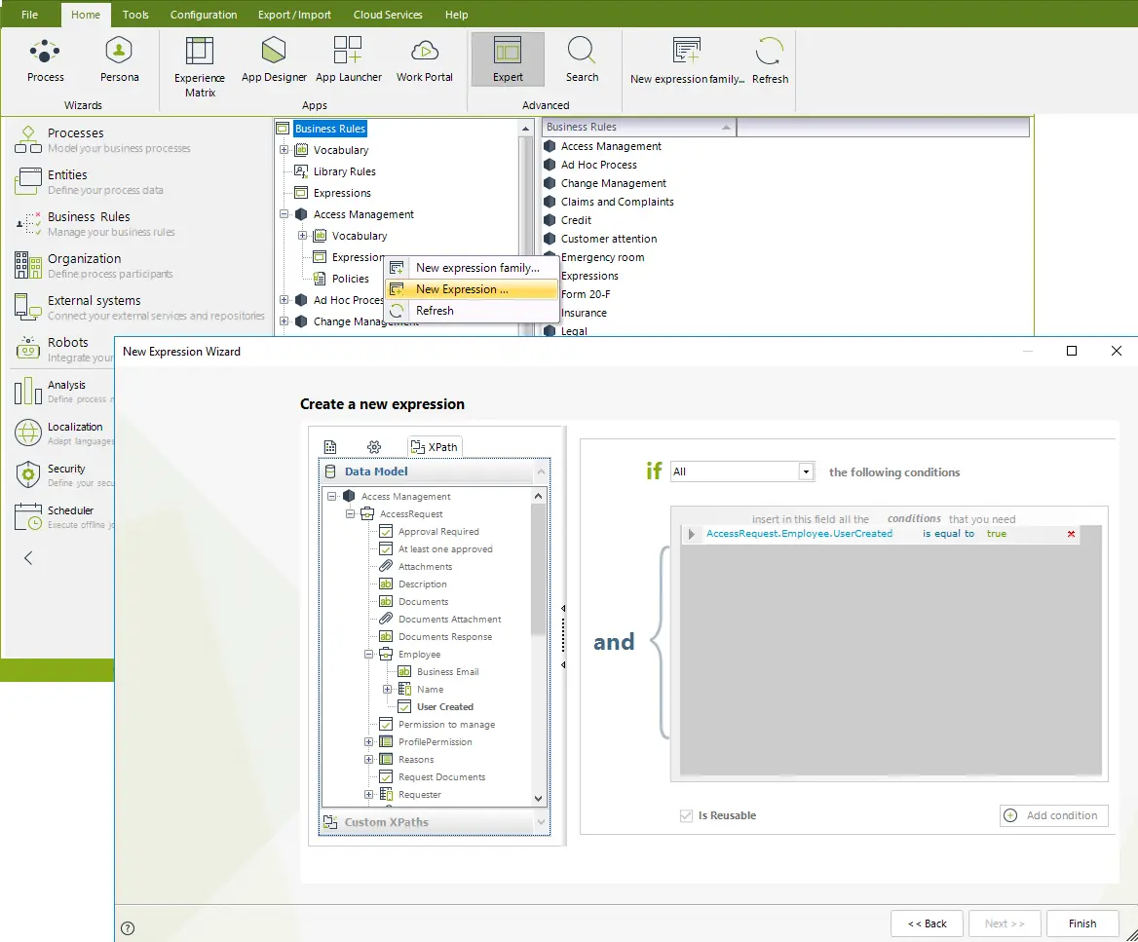Launch the Persona wizard from the ribbon
This screenshot has width=1138, height=942.
(119, 60)
